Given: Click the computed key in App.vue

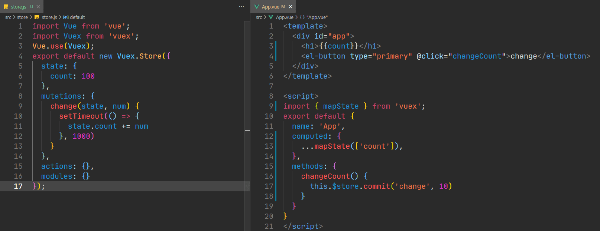Looking at the screenshot, I should coord(310,136).
